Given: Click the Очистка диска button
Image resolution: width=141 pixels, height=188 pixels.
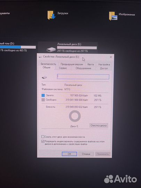Looking at the screenshot, I should 99,126.
